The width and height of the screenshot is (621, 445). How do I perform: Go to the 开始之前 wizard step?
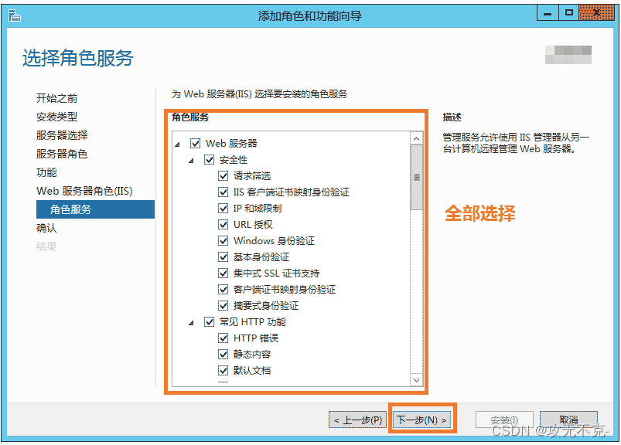pos(56,98)
